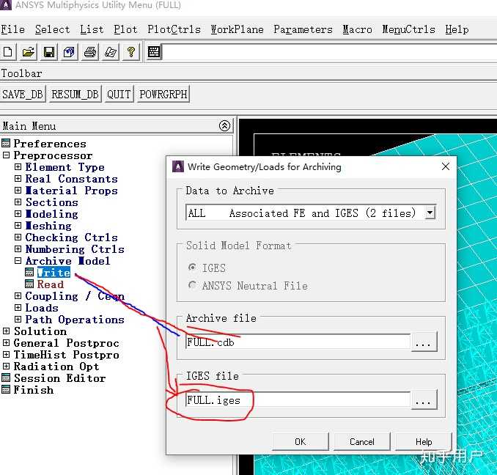Screen dimensions: 497x475
Task: Open the Data to Archive dropdown
Action: [430, 213]
